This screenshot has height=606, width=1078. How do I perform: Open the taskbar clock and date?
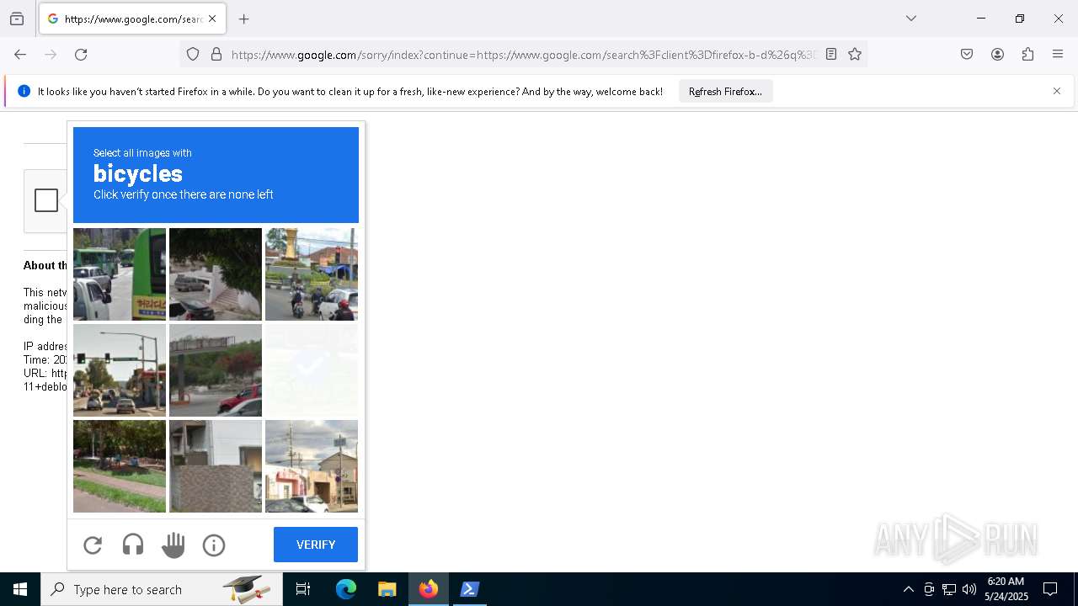[1006, 589]
